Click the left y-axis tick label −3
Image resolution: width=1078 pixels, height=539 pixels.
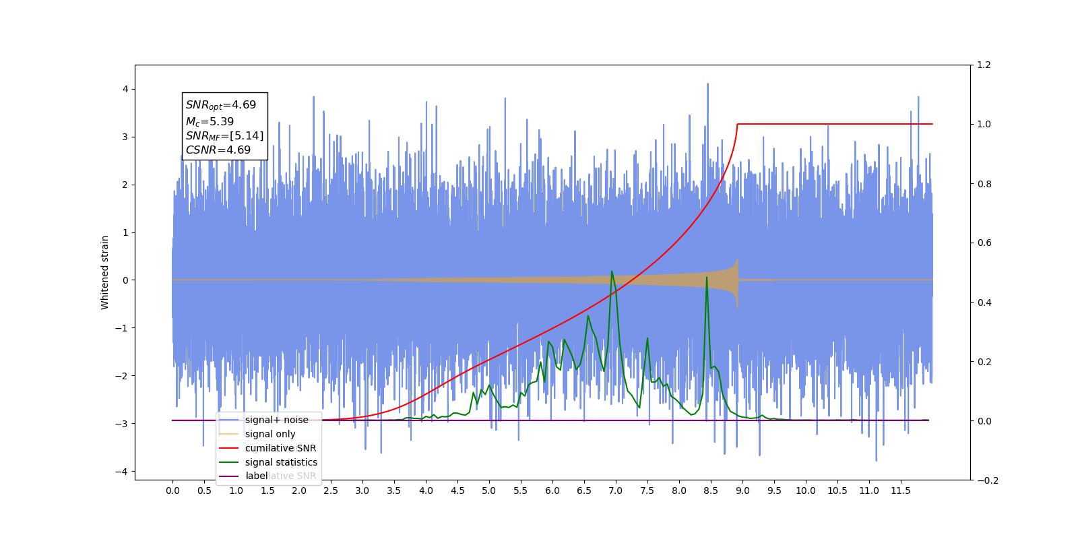tap(121, 424)
